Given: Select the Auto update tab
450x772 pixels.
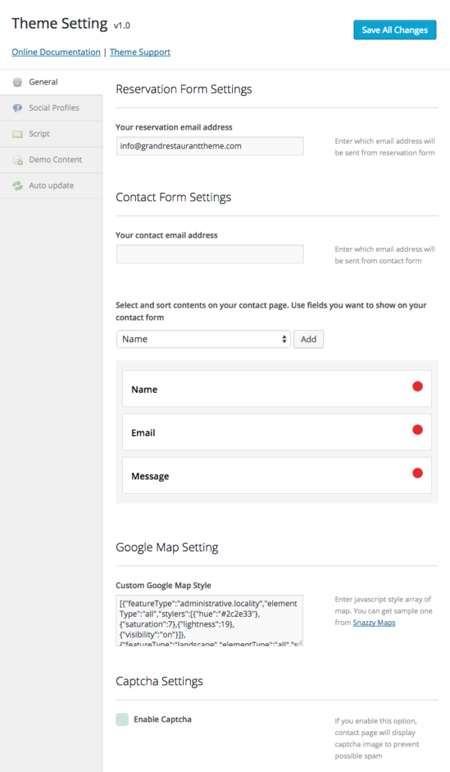Looking at the screenshot, I should [x=51, y=185].
